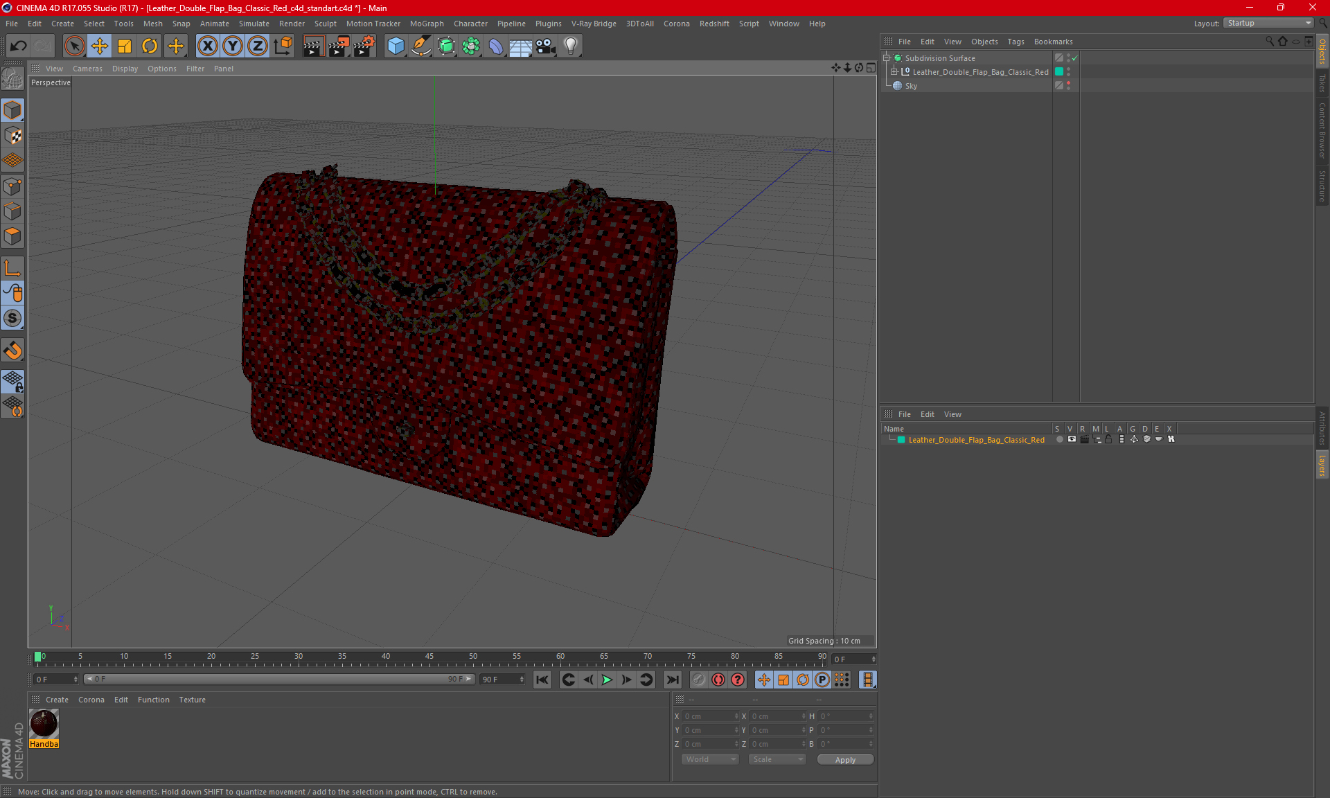Image resolution: width=1330 pixels, height=798 pixels.
Task: Open the Layout Startup dropdown
Action: (x=1269, y=23)
